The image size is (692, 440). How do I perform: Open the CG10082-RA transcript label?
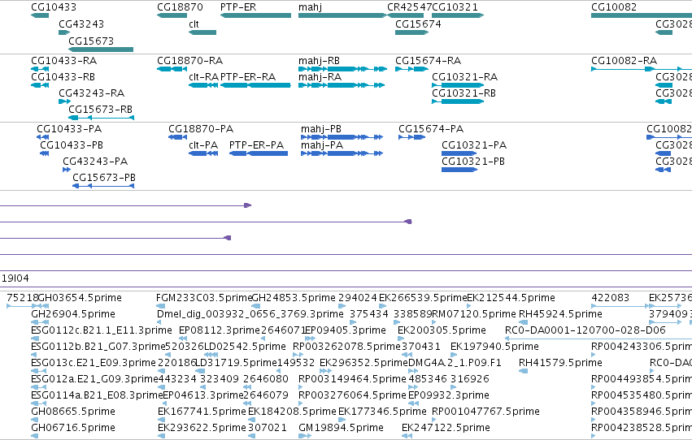coord(624,60)
